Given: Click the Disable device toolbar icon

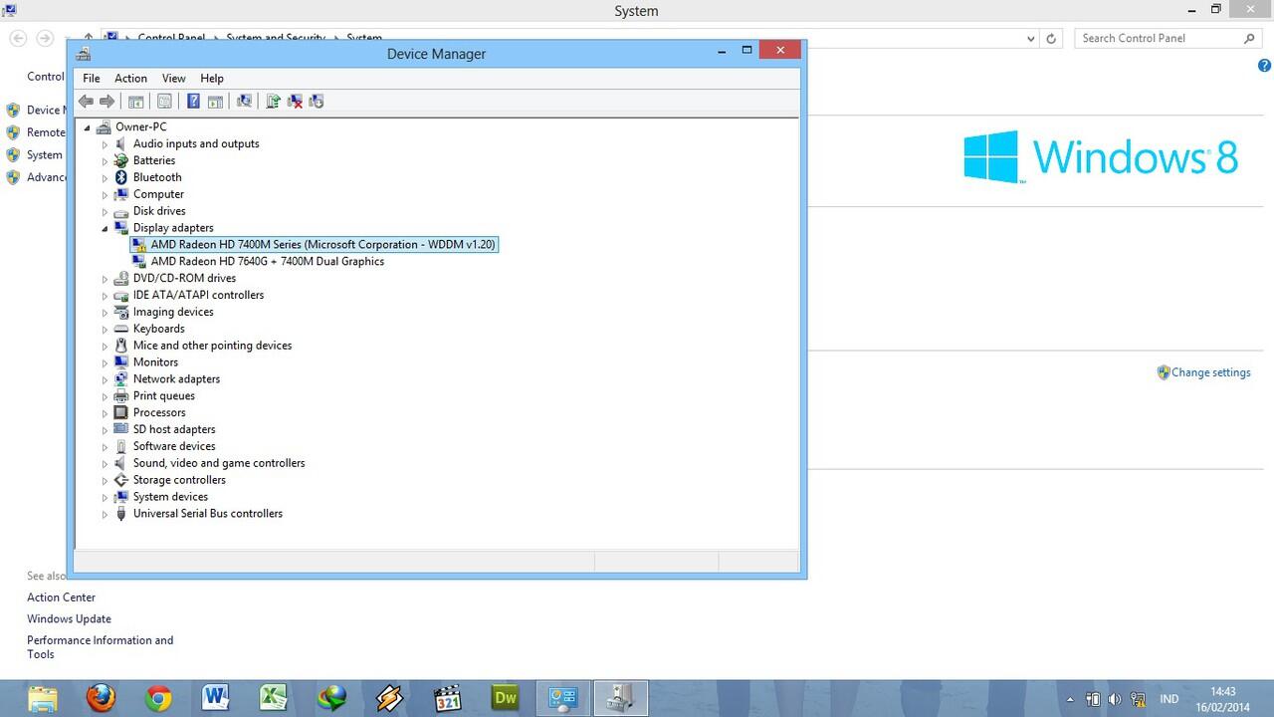Looking at the screenshot, I should [317, 101].
